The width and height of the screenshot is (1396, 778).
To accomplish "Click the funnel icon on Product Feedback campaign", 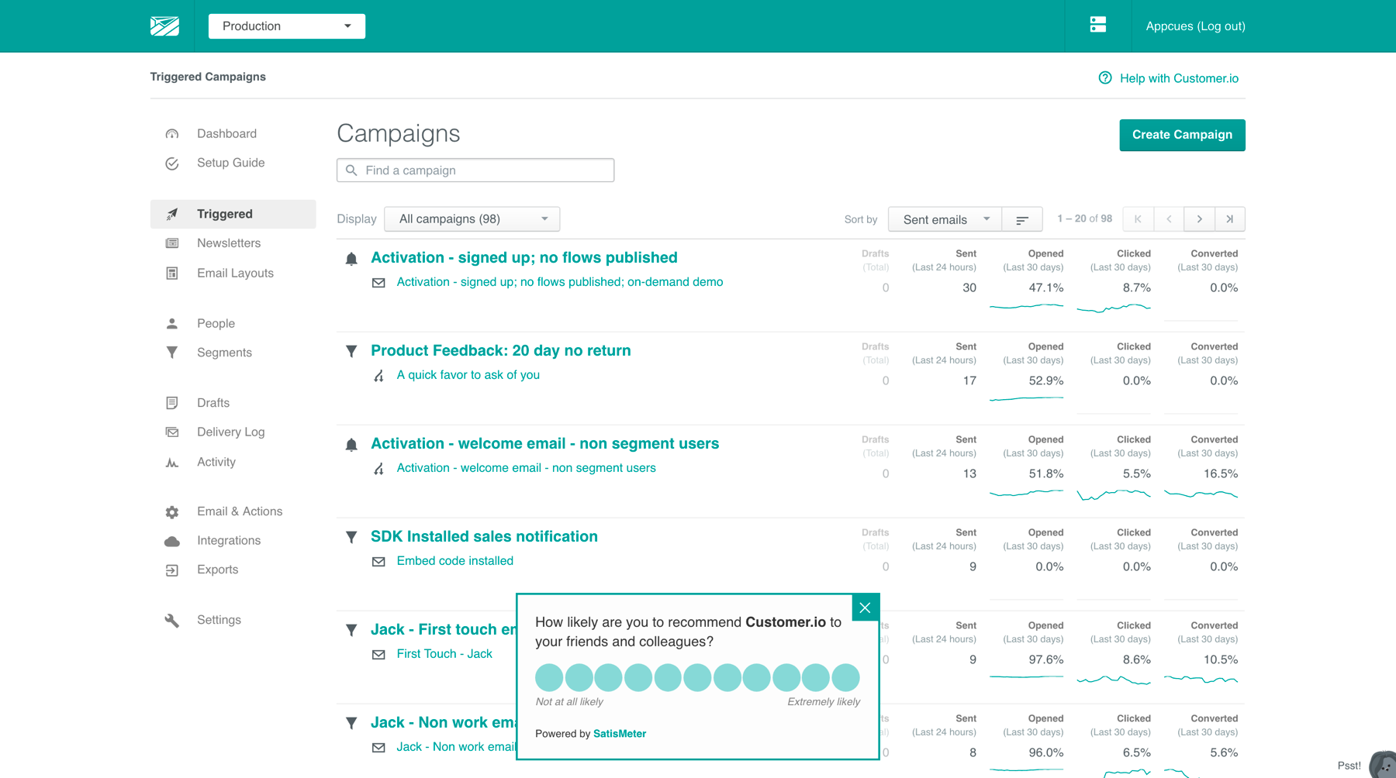I will (351, 351).
